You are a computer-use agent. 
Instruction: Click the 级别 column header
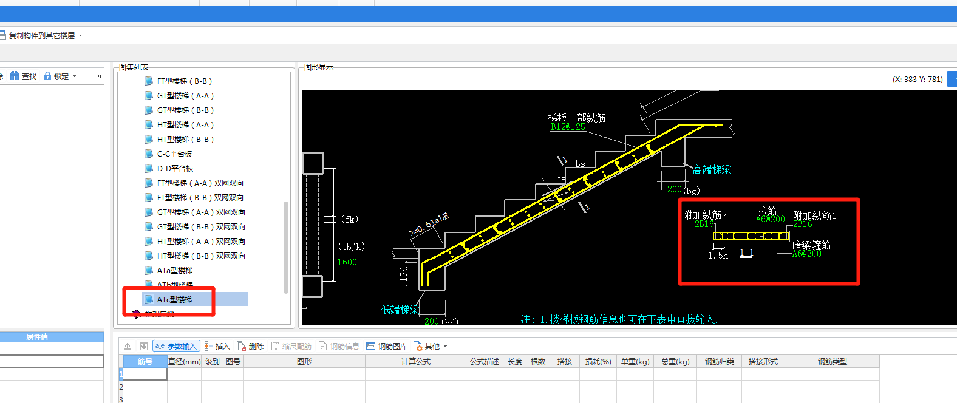[x=213, y=361]
